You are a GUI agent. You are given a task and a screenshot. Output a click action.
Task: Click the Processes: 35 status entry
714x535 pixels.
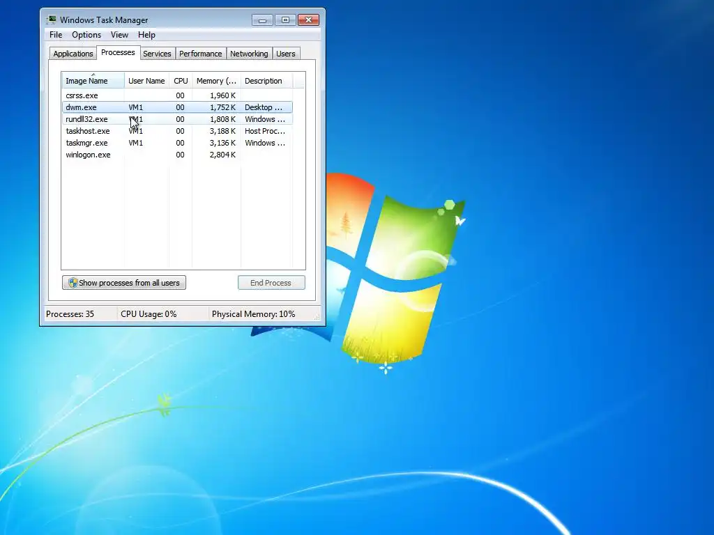[x=70, y=314]
